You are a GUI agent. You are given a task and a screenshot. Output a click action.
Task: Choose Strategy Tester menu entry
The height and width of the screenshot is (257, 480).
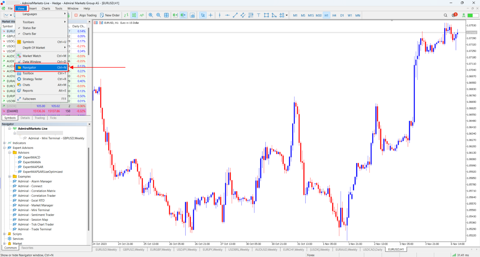coord(42,79)
